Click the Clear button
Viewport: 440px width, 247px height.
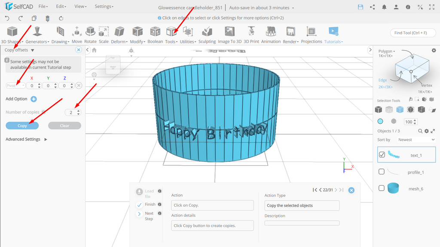click(x=64, y=125)
